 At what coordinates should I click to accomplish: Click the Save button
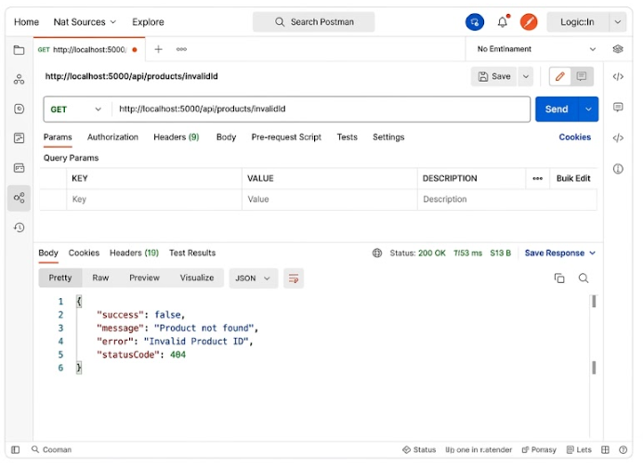pos(494,77)
